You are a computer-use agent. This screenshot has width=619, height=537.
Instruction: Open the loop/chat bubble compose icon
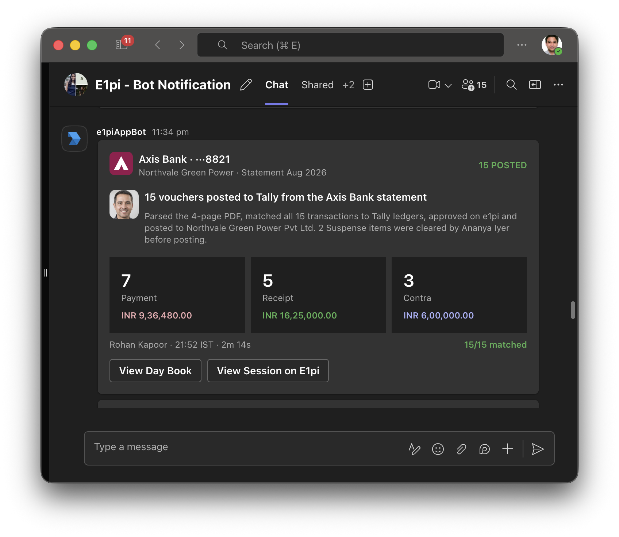point(484,449)
